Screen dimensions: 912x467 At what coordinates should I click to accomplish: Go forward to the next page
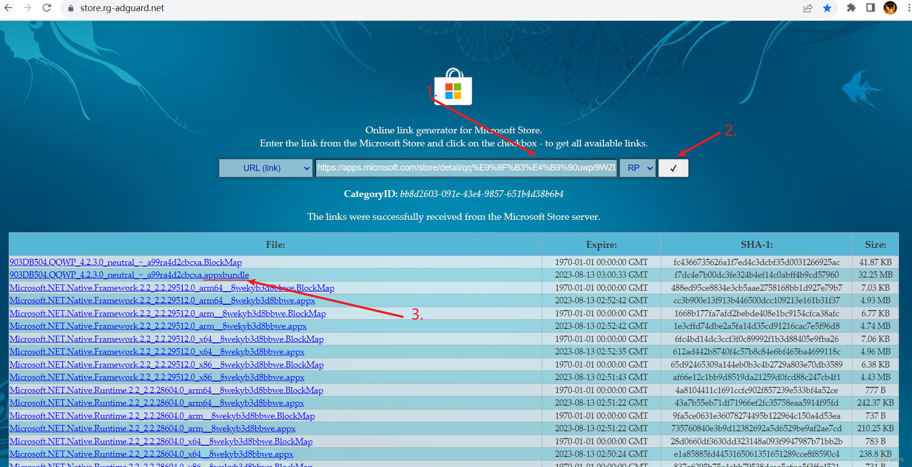[x=28, y=8]
